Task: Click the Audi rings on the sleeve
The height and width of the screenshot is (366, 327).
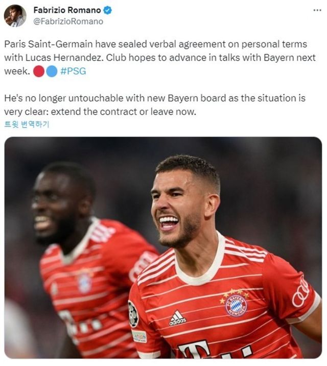Action: coord(301,293)
